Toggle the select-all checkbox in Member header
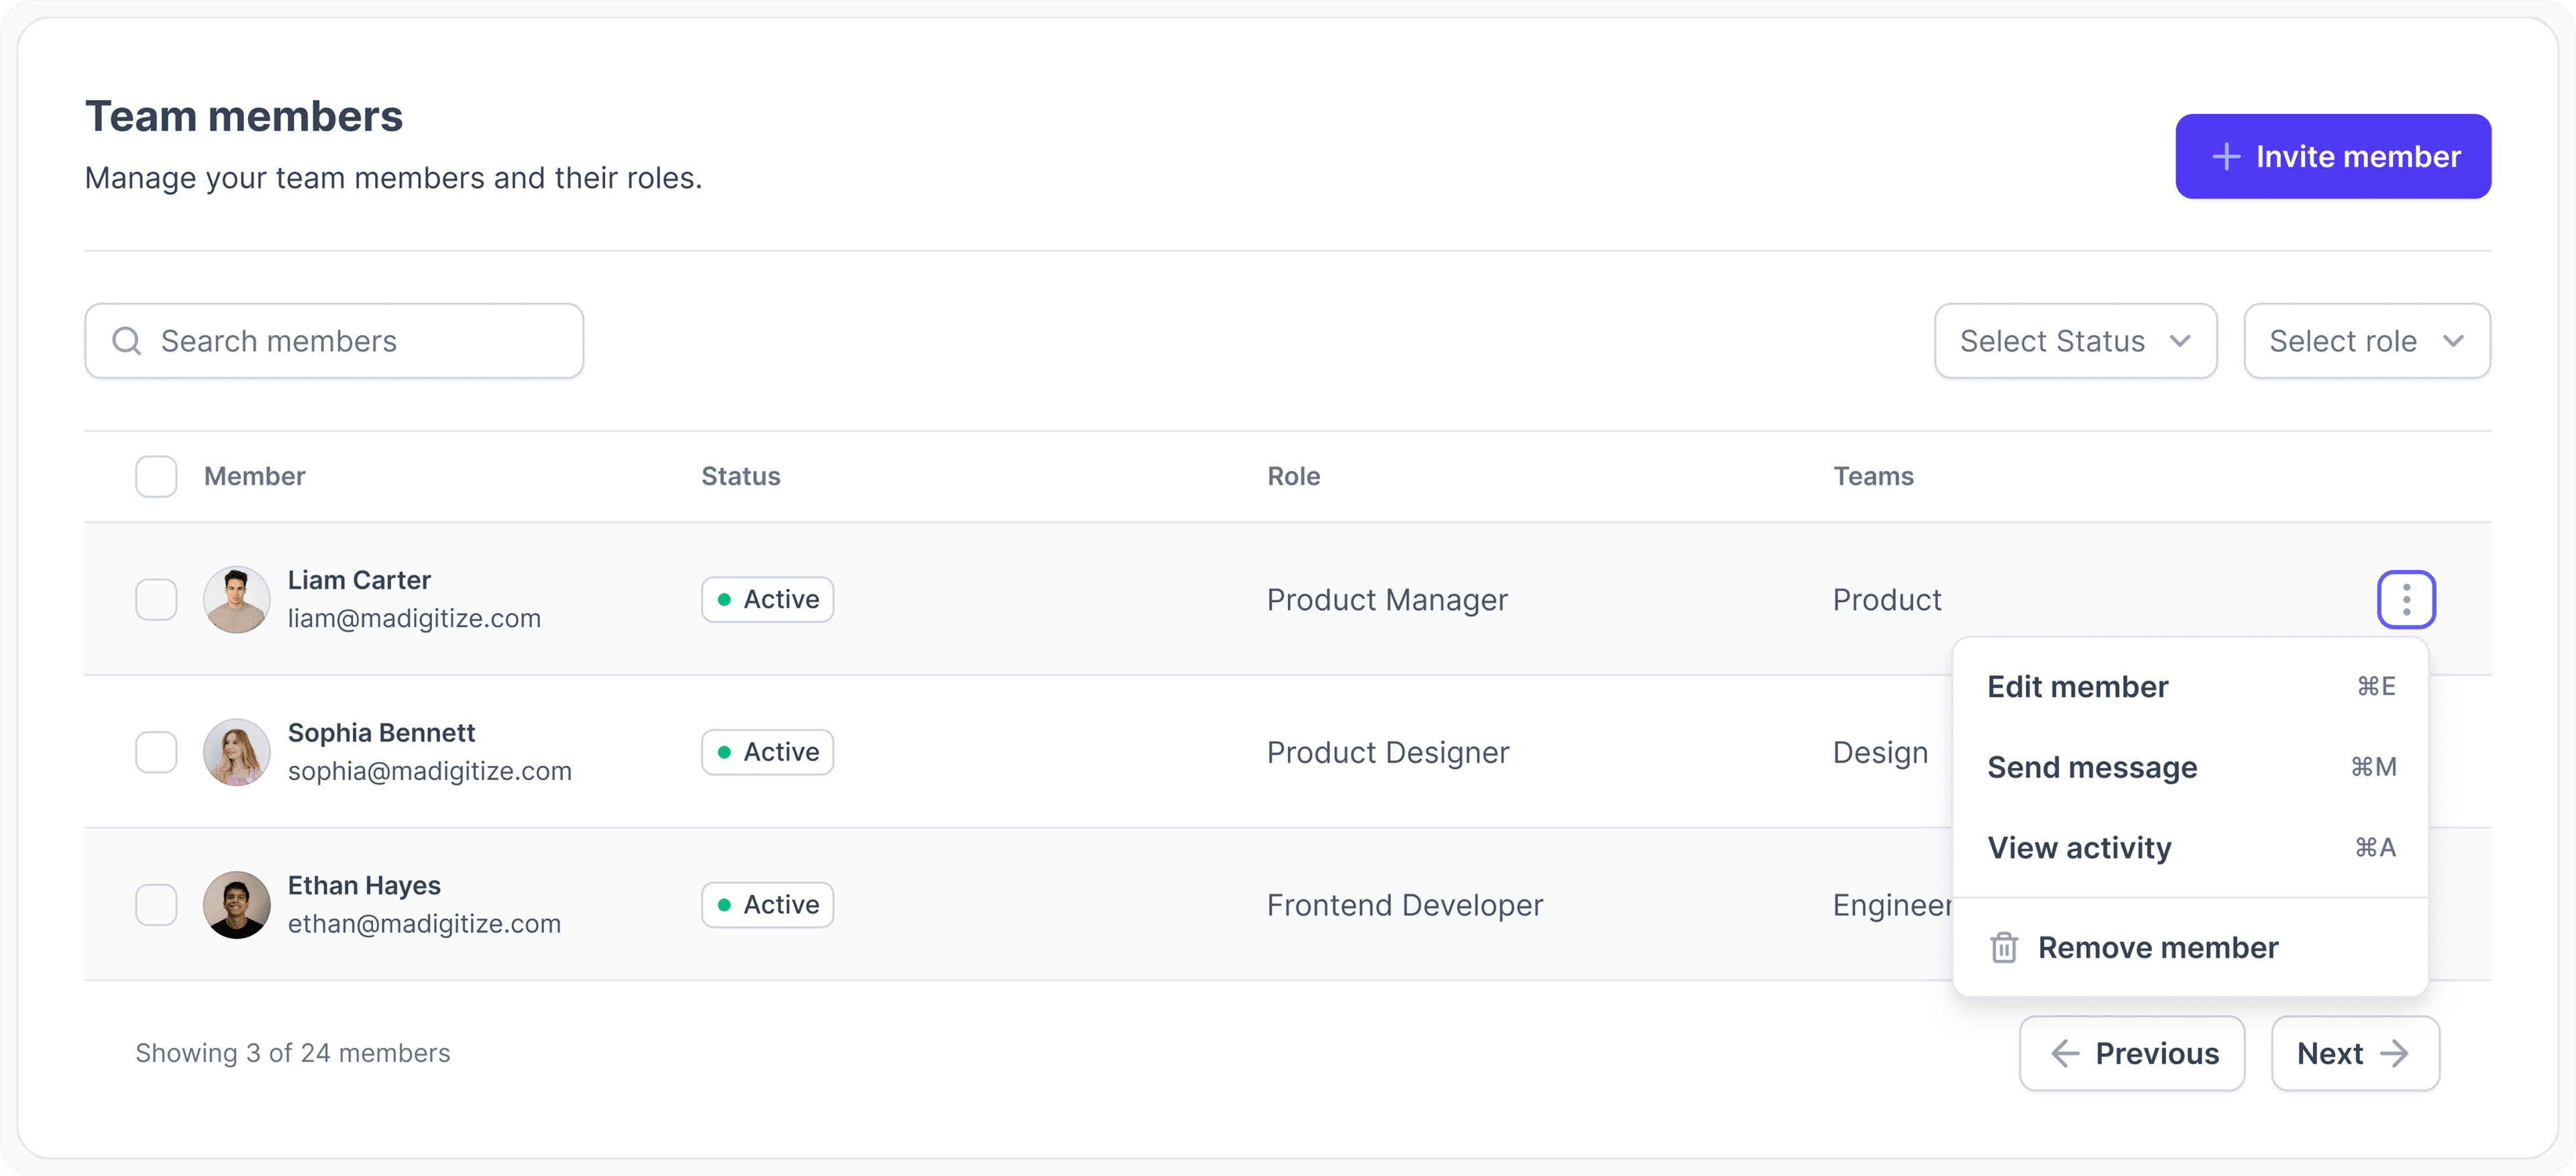Image resolution: width=2576 pixels, height=1176 pixels. 156,477
